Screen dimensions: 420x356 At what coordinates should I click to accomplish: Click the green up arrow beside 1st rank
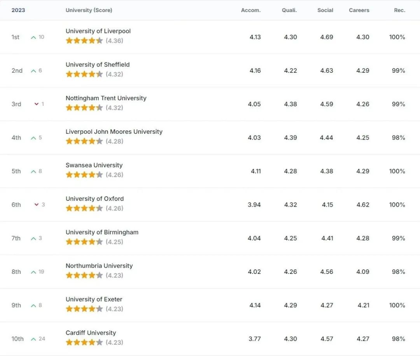click(33, 37)
